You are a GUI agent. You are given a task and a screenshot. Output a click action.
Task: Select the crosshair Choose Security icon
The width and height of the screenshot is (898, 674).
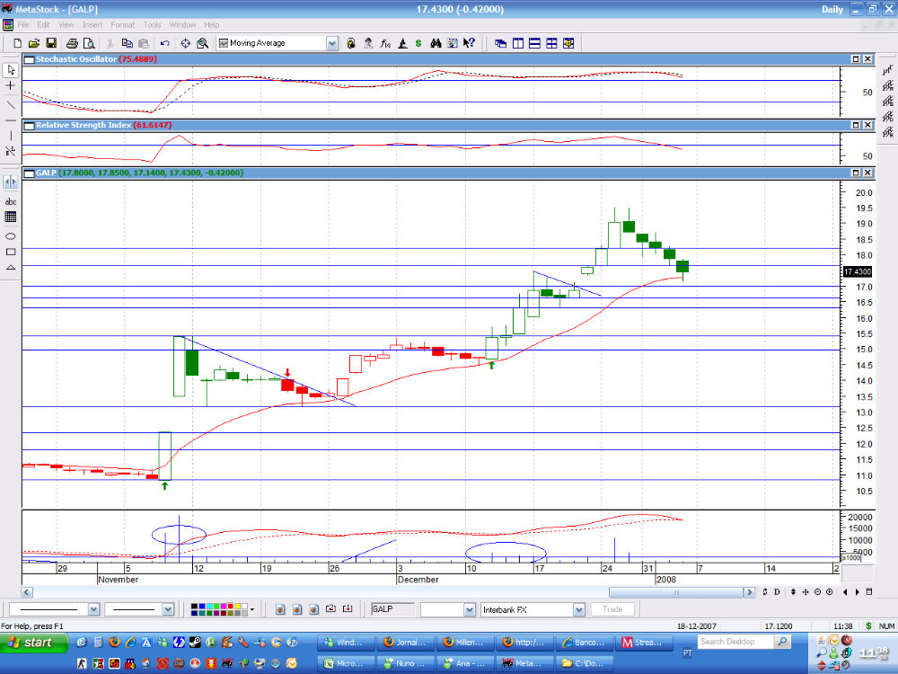point(186,43)
